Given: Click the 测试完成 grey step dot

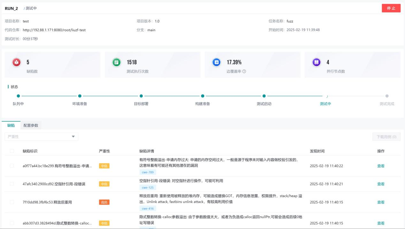Looking at the screenshot, I should (x=387, y=96).
